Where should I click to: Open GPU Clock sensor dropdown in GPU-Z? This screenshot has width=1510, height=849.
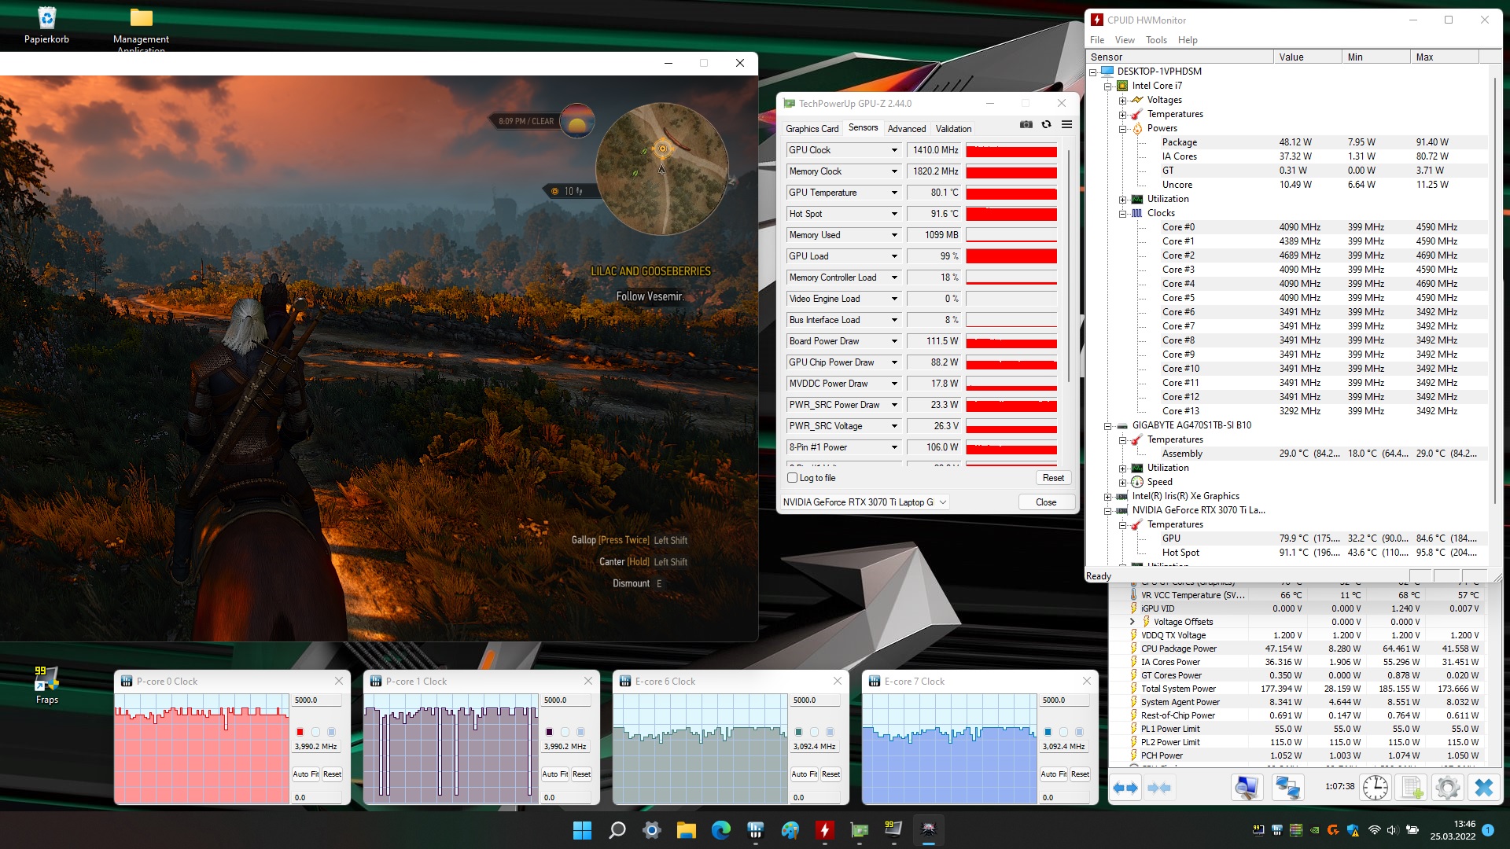coord(894,150)
